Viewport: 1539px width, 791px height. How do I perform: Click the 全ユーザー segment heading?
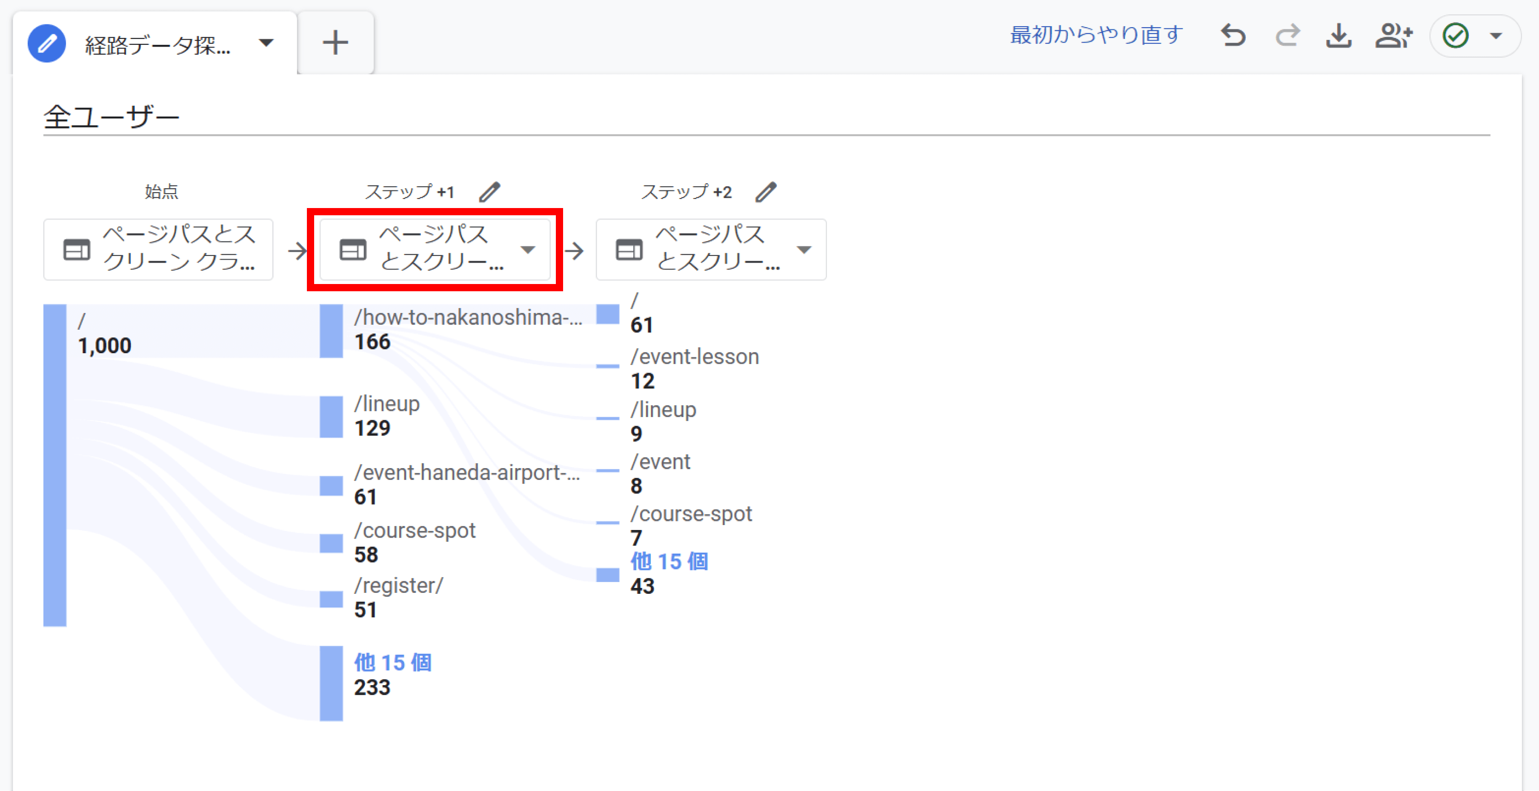pos(111,116)
